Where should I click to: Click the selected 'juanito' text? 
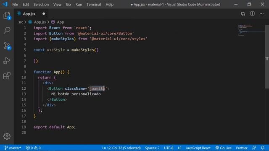pyautogui.click(x=97, y=89)
